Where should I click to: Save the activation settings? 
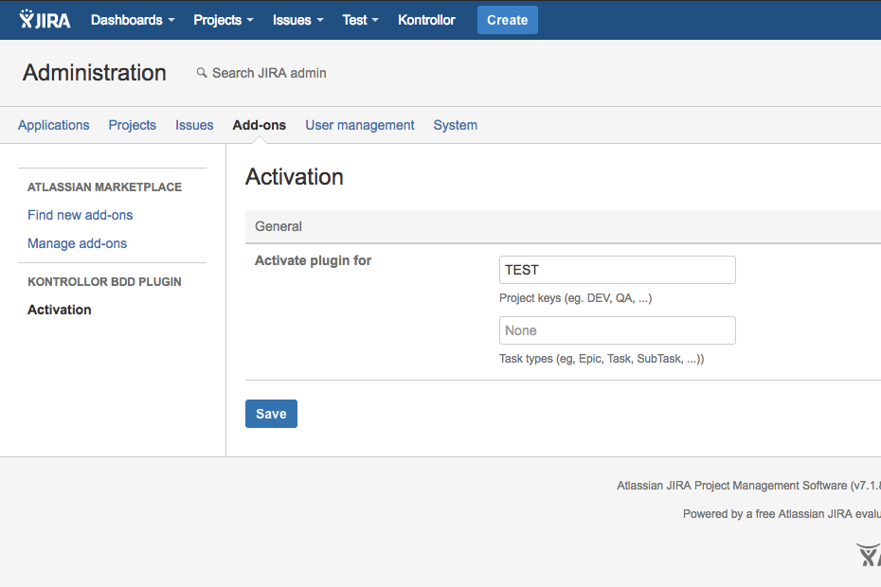271,414
